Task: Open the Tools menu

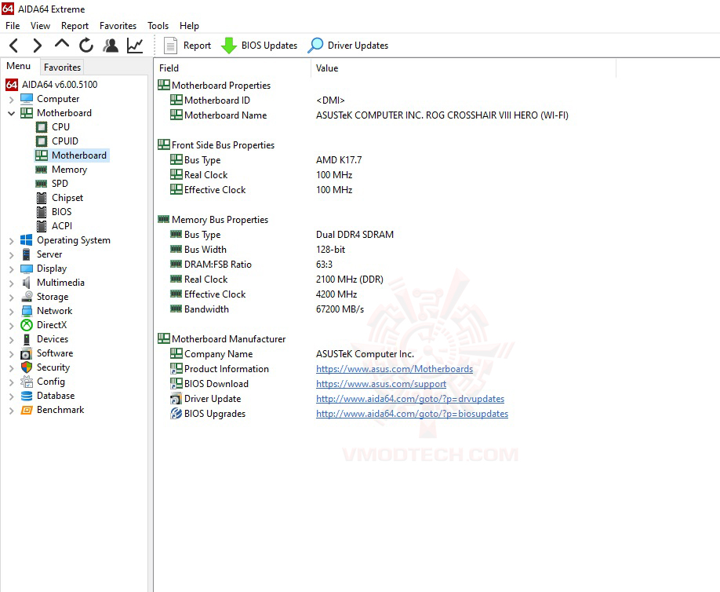Action: pos(158,25)
